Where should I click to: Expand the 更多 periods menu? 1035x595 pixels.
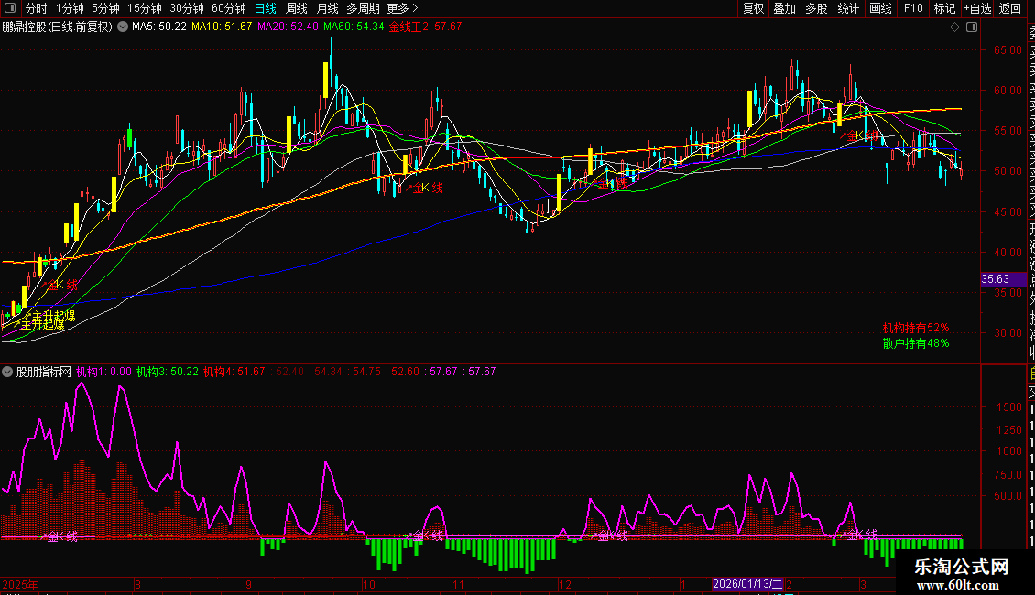click(x=398, y=8)
